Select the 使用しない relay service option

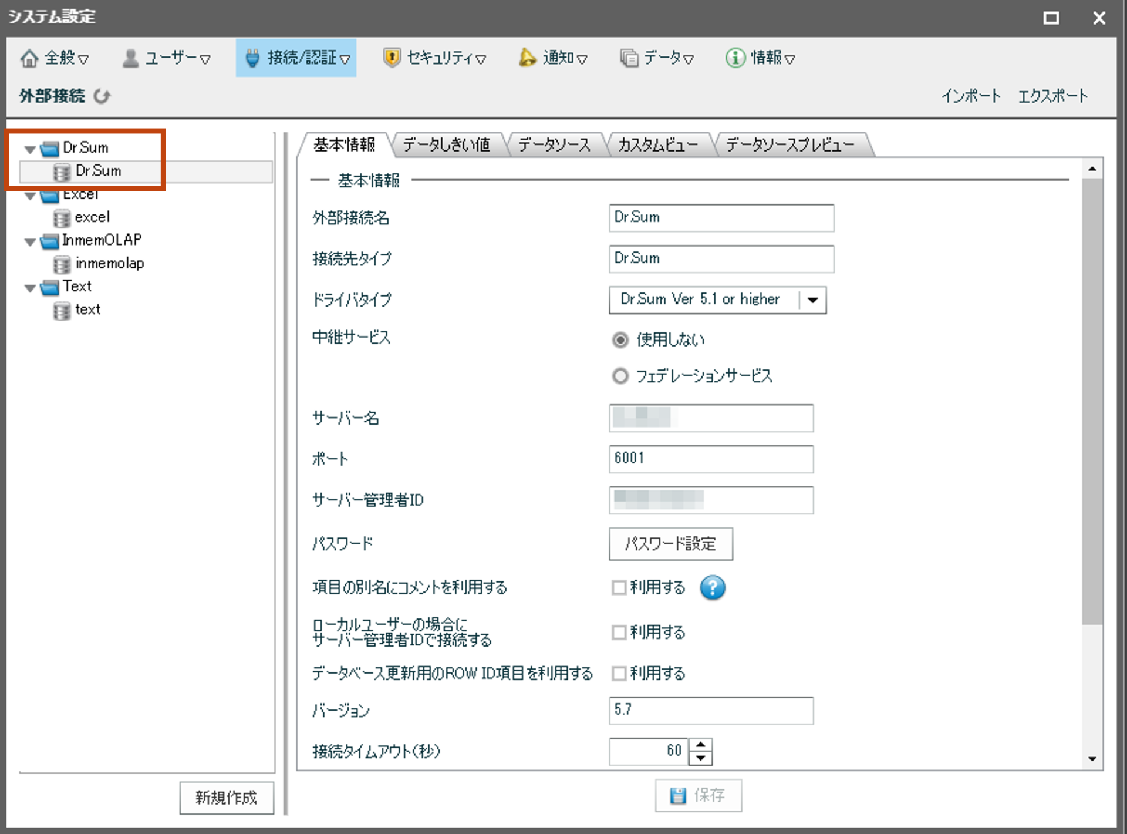[x=620, y=339]
